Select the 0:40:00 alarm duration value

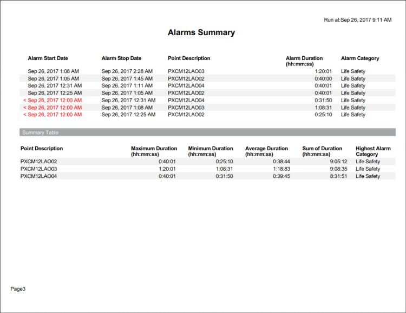coord(323,78)
